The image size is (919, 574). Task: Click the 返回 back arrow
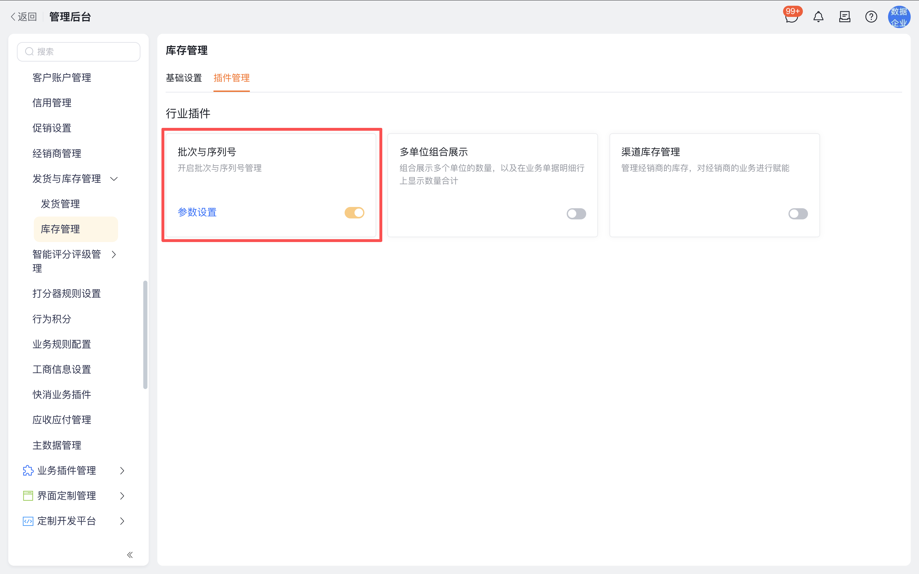pyautogui.click(x=24, y=17)
